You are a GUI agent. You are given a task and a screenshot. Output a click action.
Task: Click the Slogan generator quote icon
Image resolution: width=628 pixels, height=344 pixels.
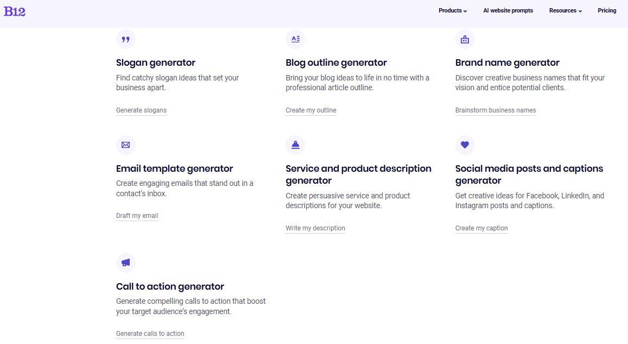(x=126, y=39)
